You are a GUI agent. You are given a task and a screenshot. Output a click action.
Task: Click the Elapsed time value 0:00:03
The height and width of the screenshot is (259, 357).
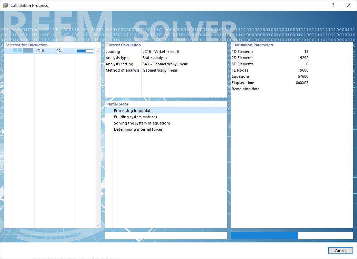tap(302, 83)
